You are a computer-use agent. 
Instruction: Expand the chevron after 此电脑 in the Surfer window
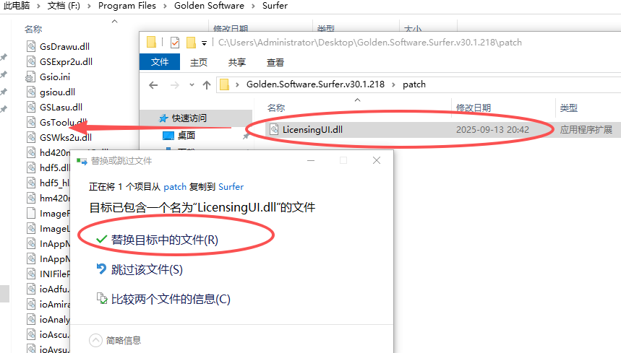coord(38,6)
